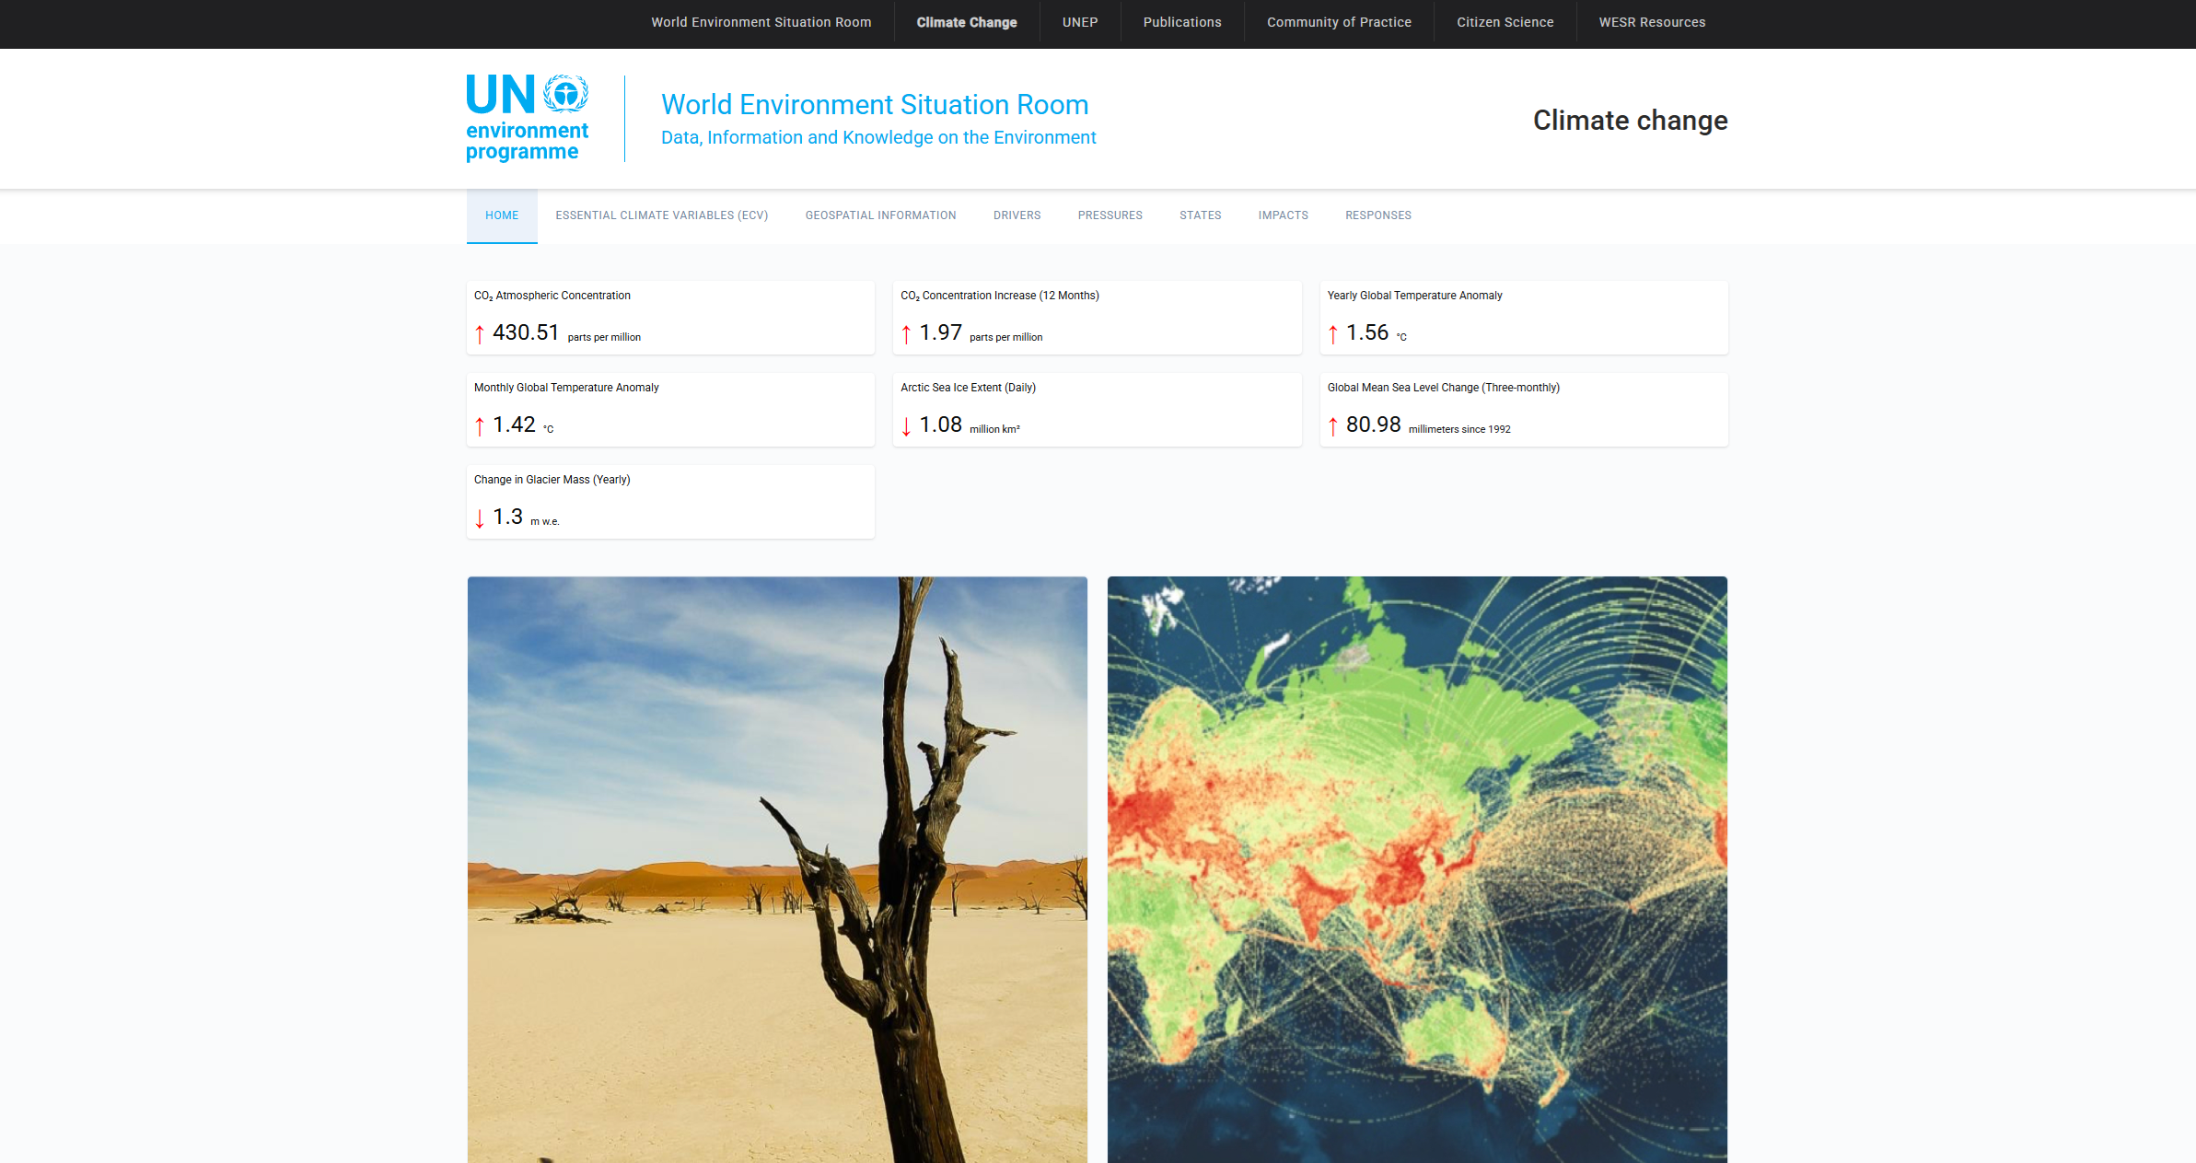Viewport: 2196px width, 1163px height.
Task: Navigate to Community of Practice
Action: (1339, 21)
